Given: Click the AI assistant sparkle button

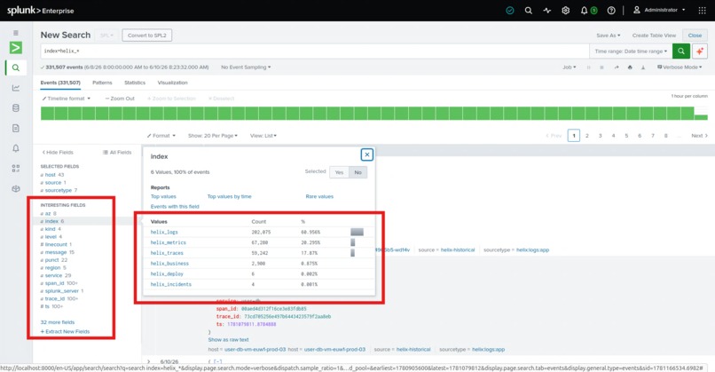Looking at the screenshot, I should pos(700,51).
